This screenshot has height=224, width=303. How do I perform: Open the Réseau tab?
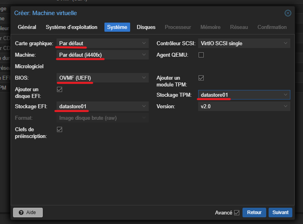point(239,27)
